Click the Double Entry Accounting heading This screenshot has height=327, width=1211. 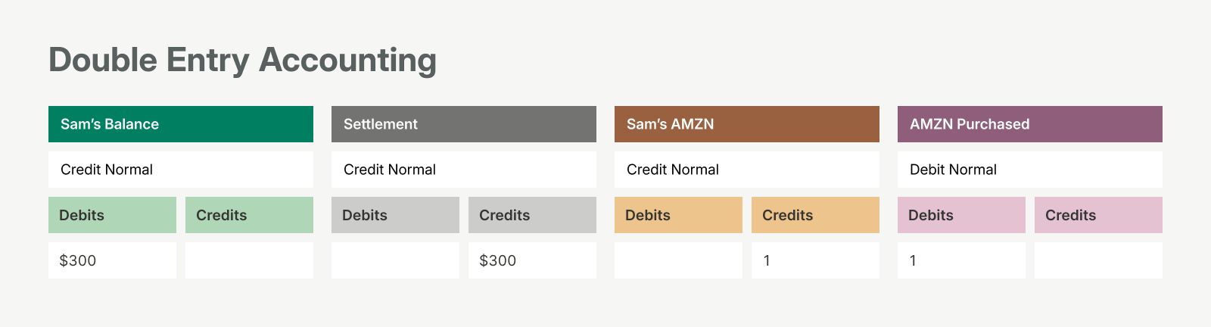(242, 60)
